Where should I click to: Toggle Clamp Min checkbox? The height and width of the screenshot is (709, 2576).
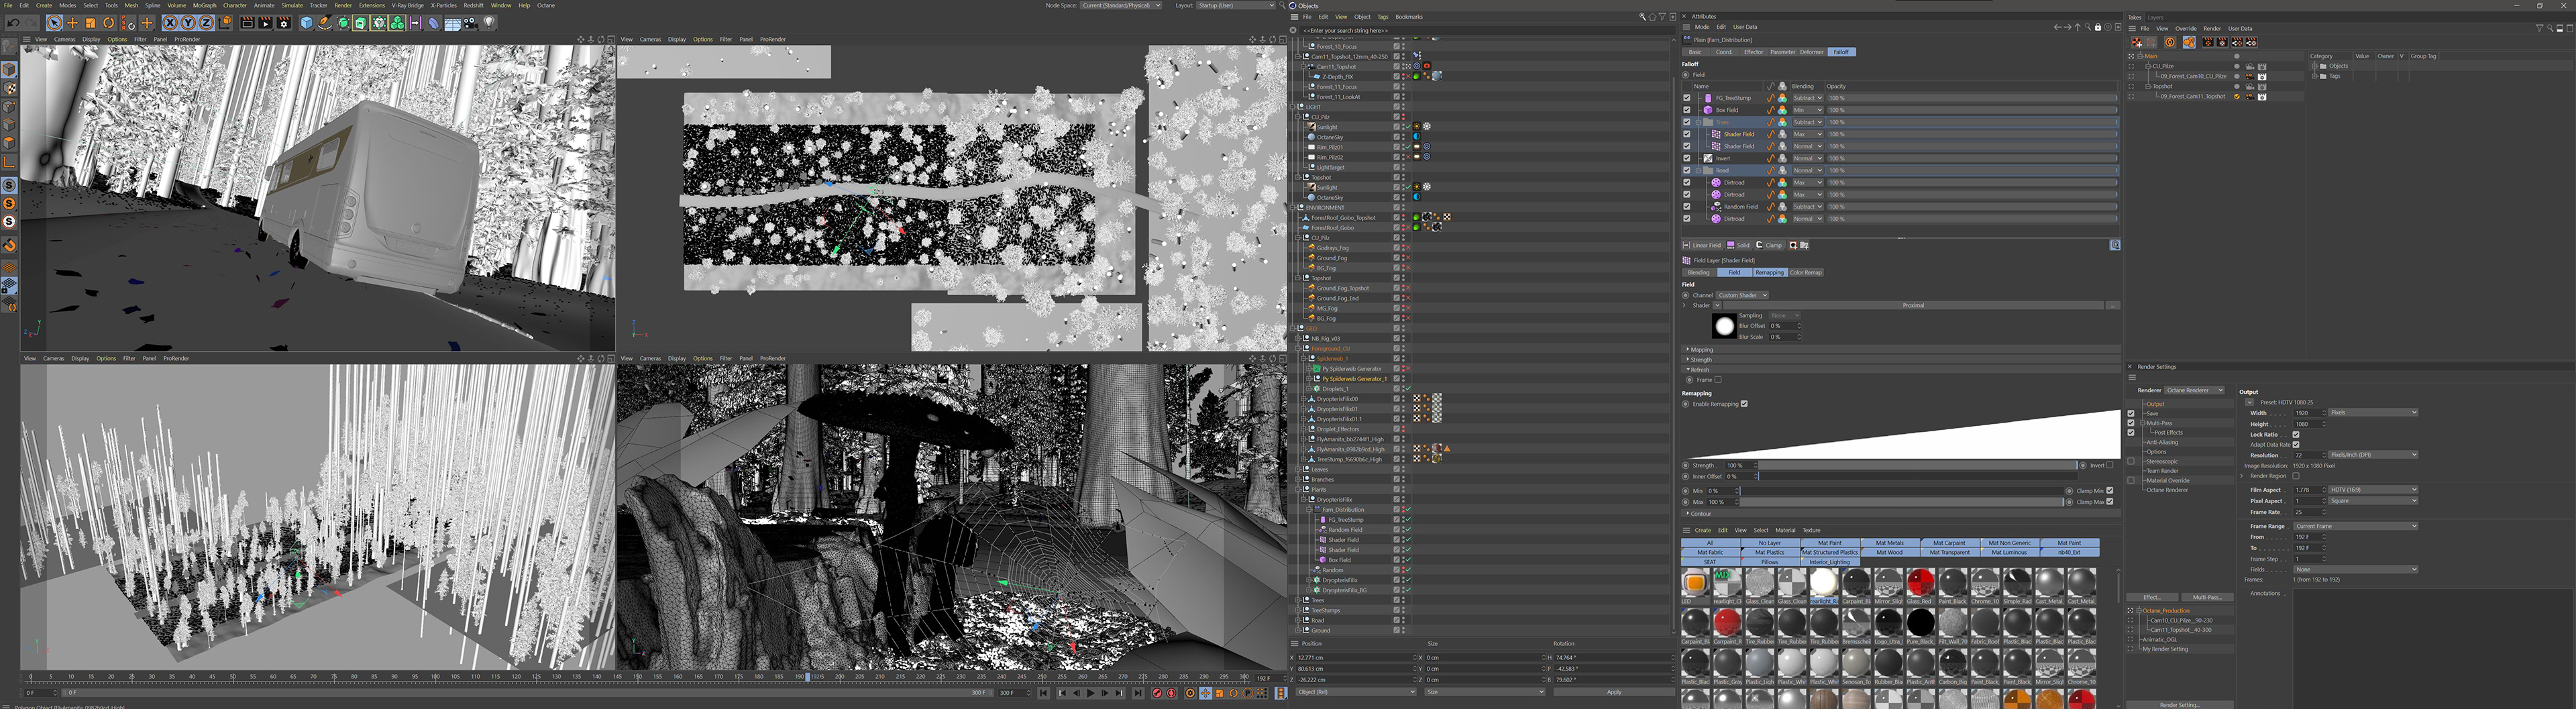(2110, 490)
